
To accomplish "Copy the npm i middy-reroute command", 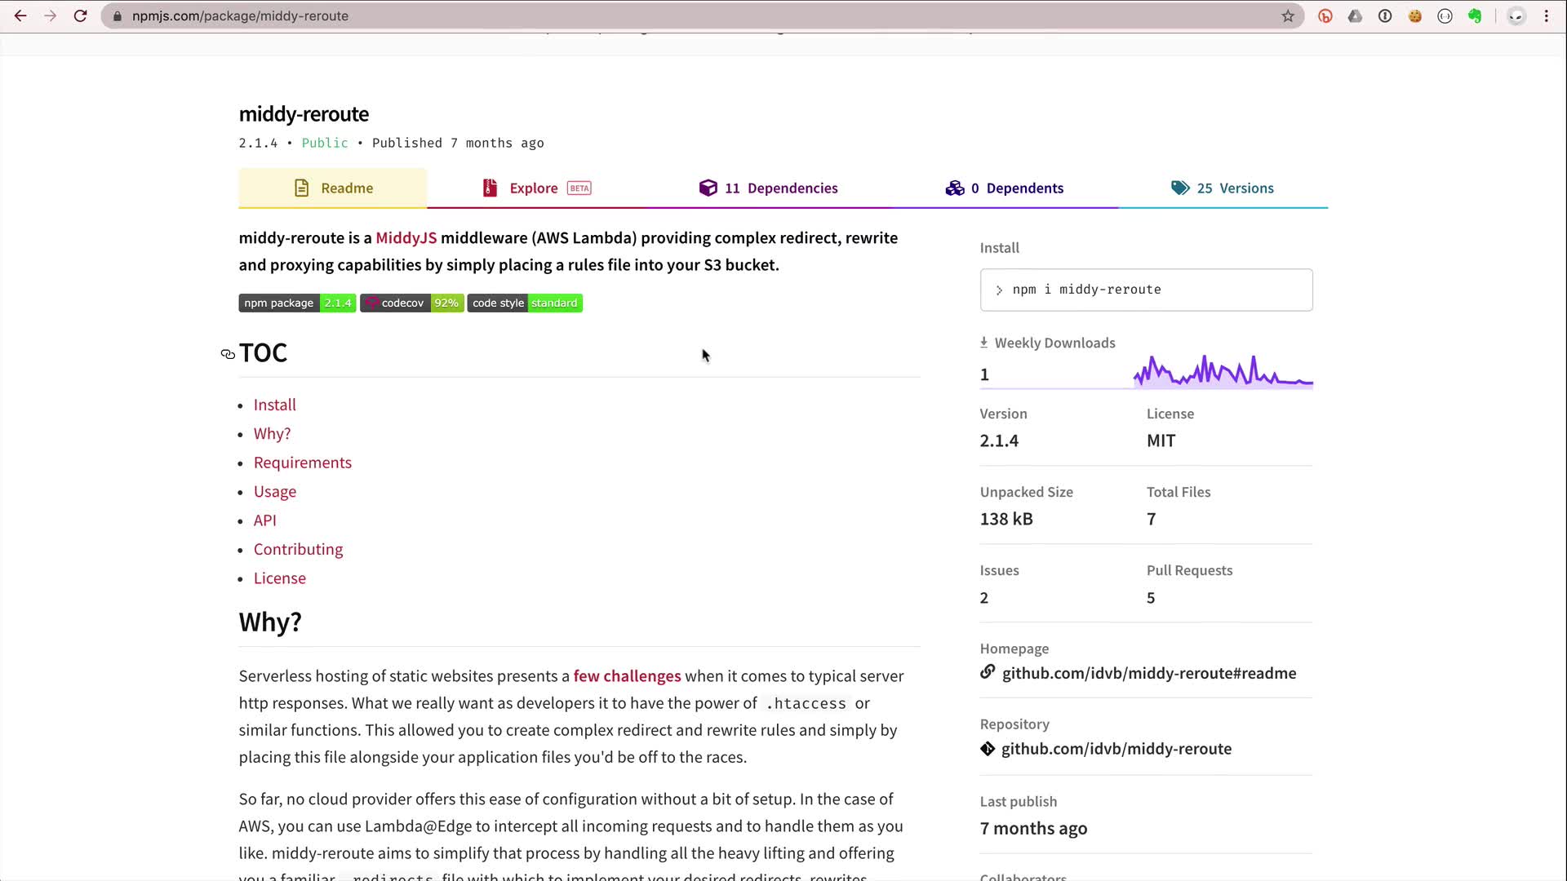I will pos(1146,290).
